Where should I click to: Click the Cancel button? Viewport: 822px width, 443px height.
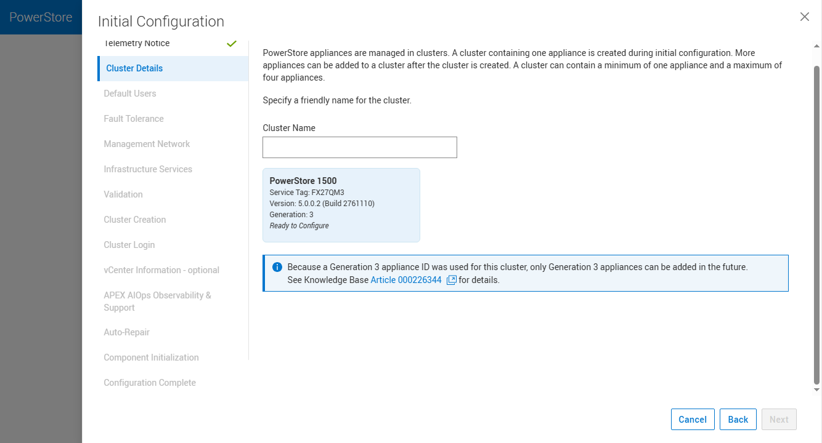(693, 420)
